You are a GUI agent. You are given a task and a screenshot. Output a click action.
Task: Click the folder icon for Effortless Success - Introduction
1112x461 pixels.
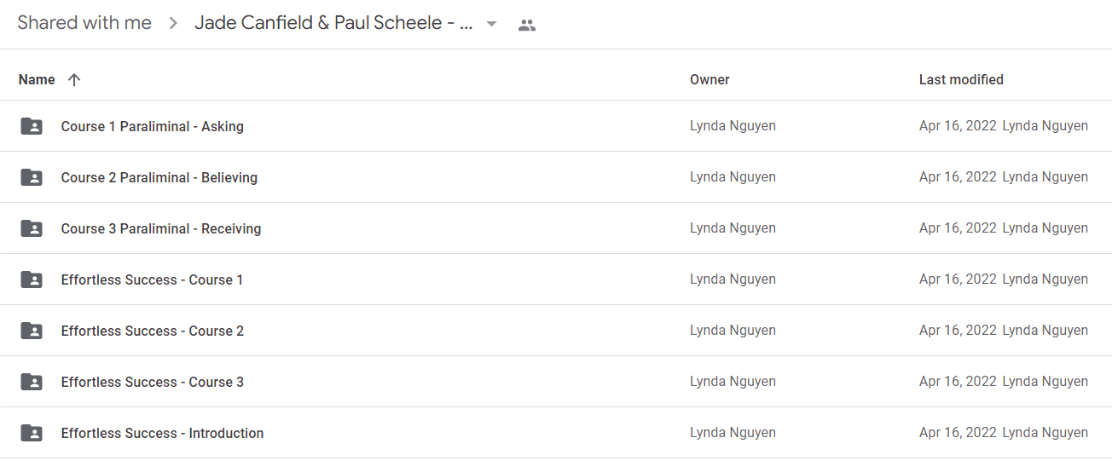click(32, 433)
